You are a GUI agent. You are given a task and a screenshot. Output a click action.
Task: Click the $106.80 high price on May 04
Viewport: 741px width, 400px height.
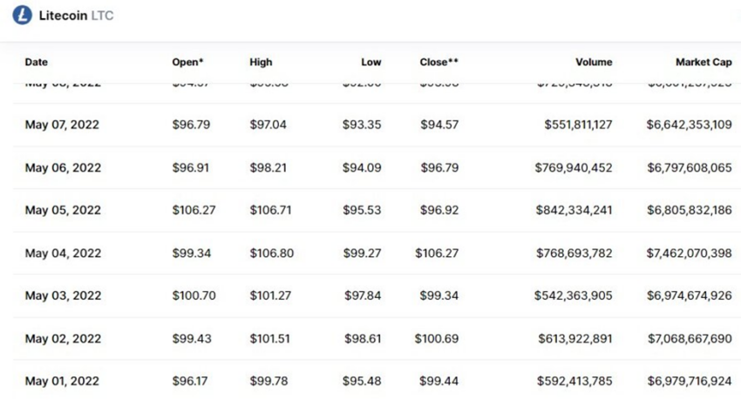tap(272, 253)
